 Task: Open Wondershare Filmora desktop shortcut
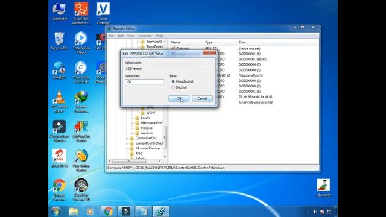(59, 131)
